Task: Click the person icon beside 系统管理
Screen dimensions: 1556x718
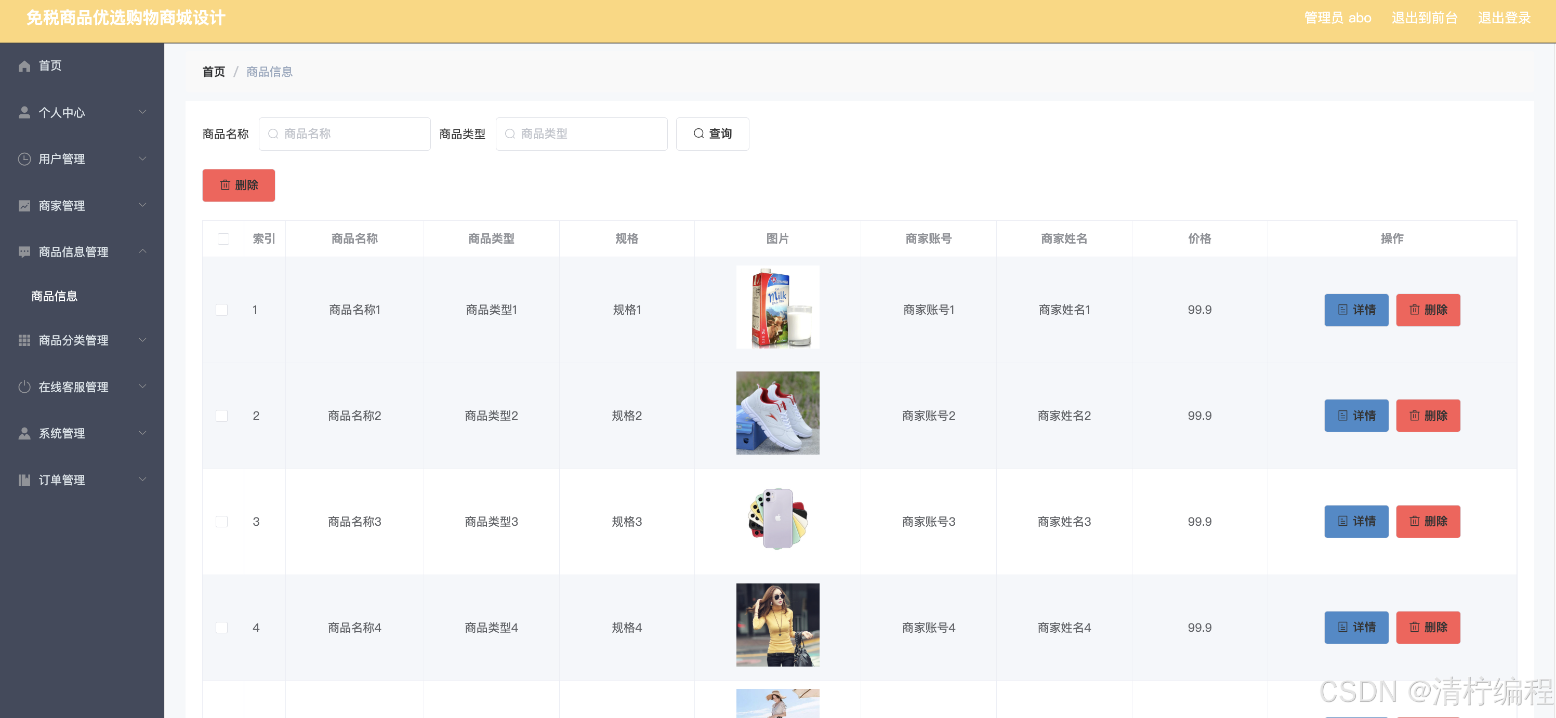Action: (24, 434)
